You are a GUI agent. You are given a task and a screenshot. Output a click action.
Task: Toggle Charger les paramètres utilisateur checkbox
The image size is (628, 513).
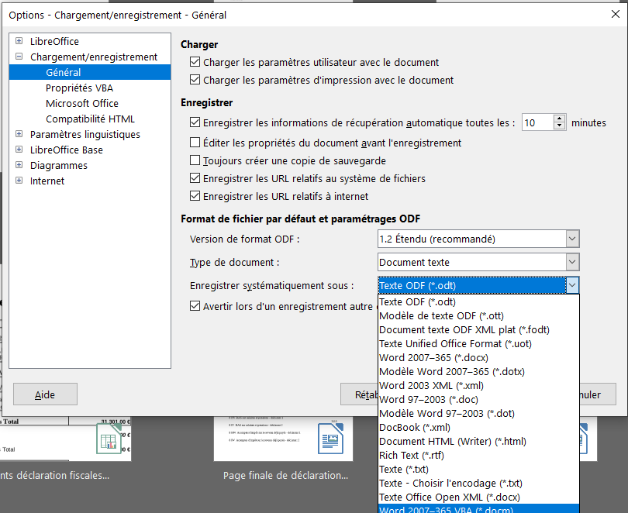coord(195,62)
